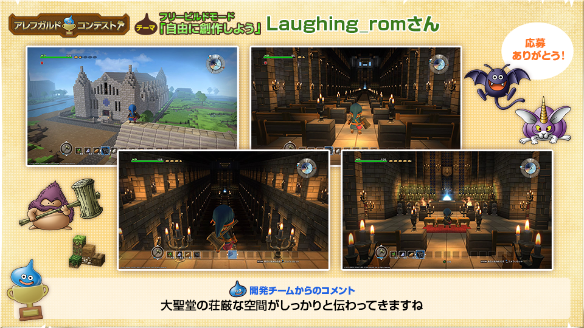The height and width of the screenshot is (328, 584).
Task: Click the highlighted blue hotbar slot in balcony screenshot
Action: (232, 255)
